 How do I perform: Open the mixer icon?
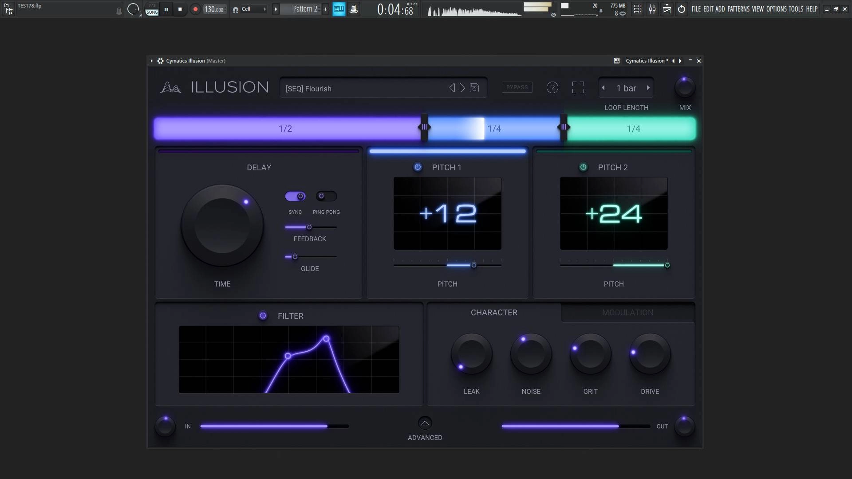pos(652,9)
